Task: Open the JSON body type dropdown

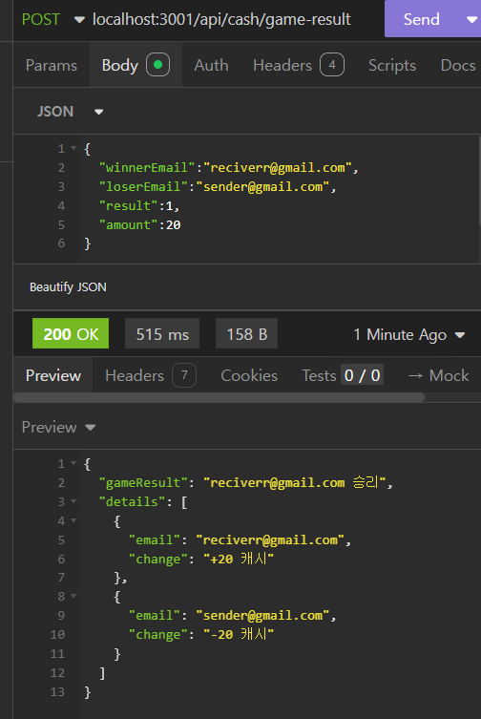Action: coord(71,112)
